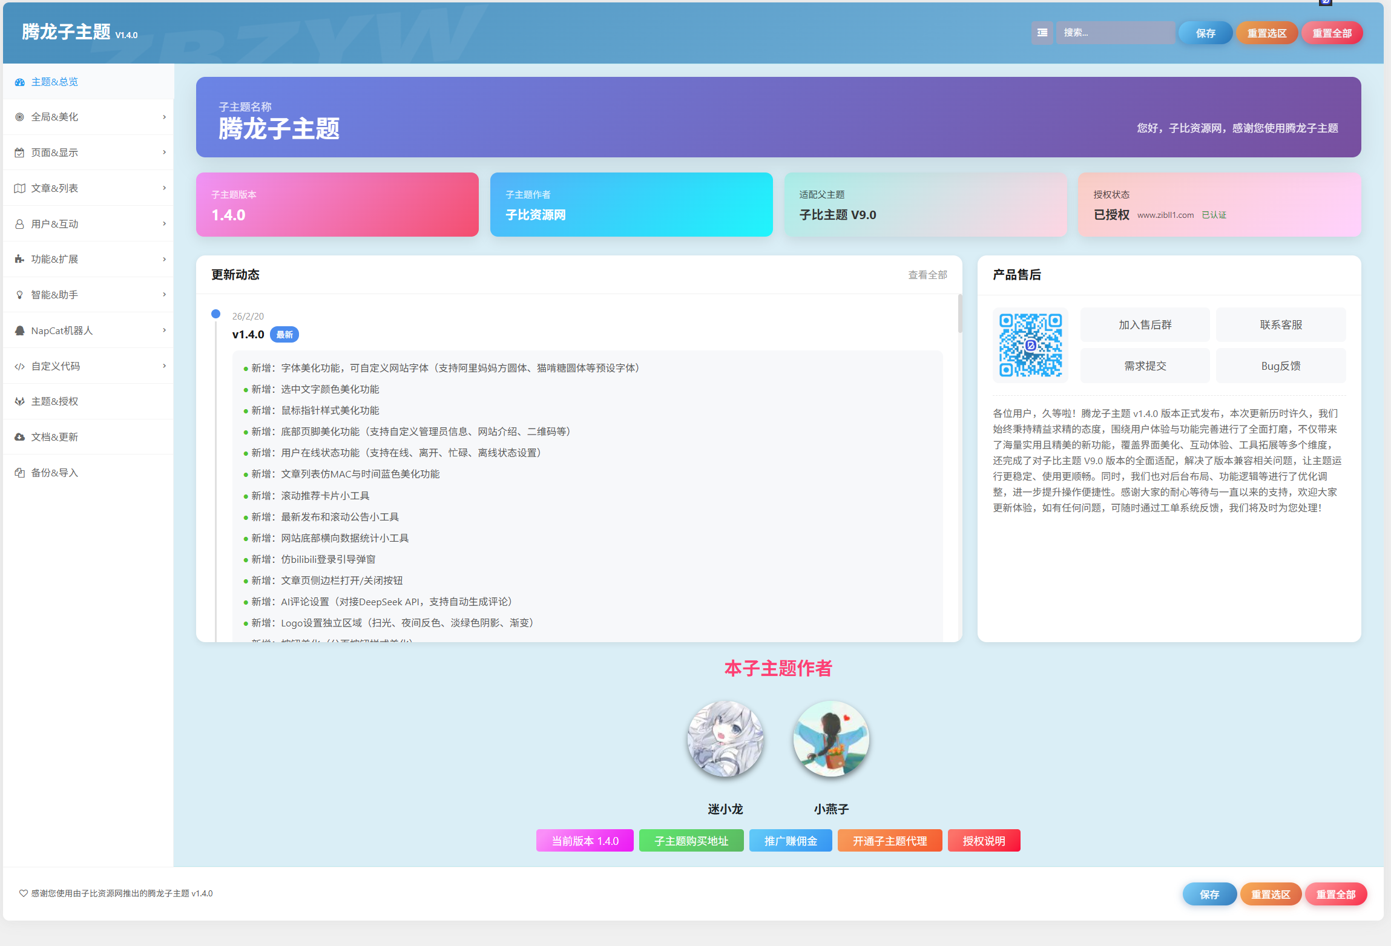Click the lightbulb icon beside 智能&助手
This screenshot has width=1391, height=946.
click(x=19, y=295)
